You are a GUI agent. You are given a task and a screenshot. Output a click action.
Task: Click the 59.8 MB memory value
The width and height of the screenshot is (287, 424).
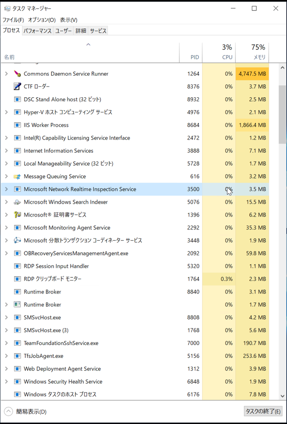(x=256, y=253)
